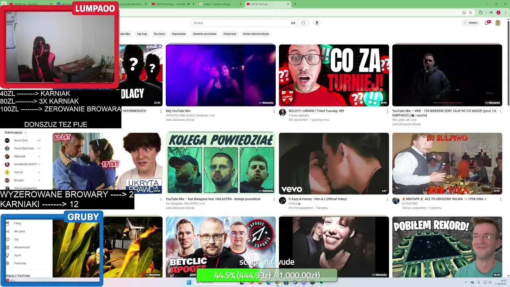
Task: Open options menu for Kolega powiedział mix
Action: coord(274,199)
